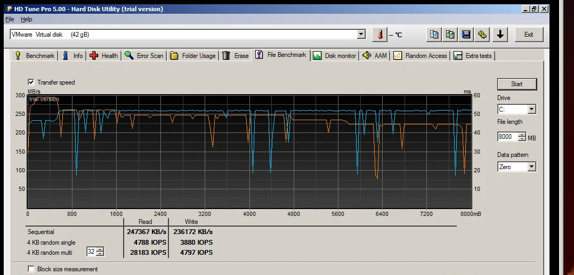
Task: Click the Sequential read value 247367 KB/s
Action: [147, 232]
